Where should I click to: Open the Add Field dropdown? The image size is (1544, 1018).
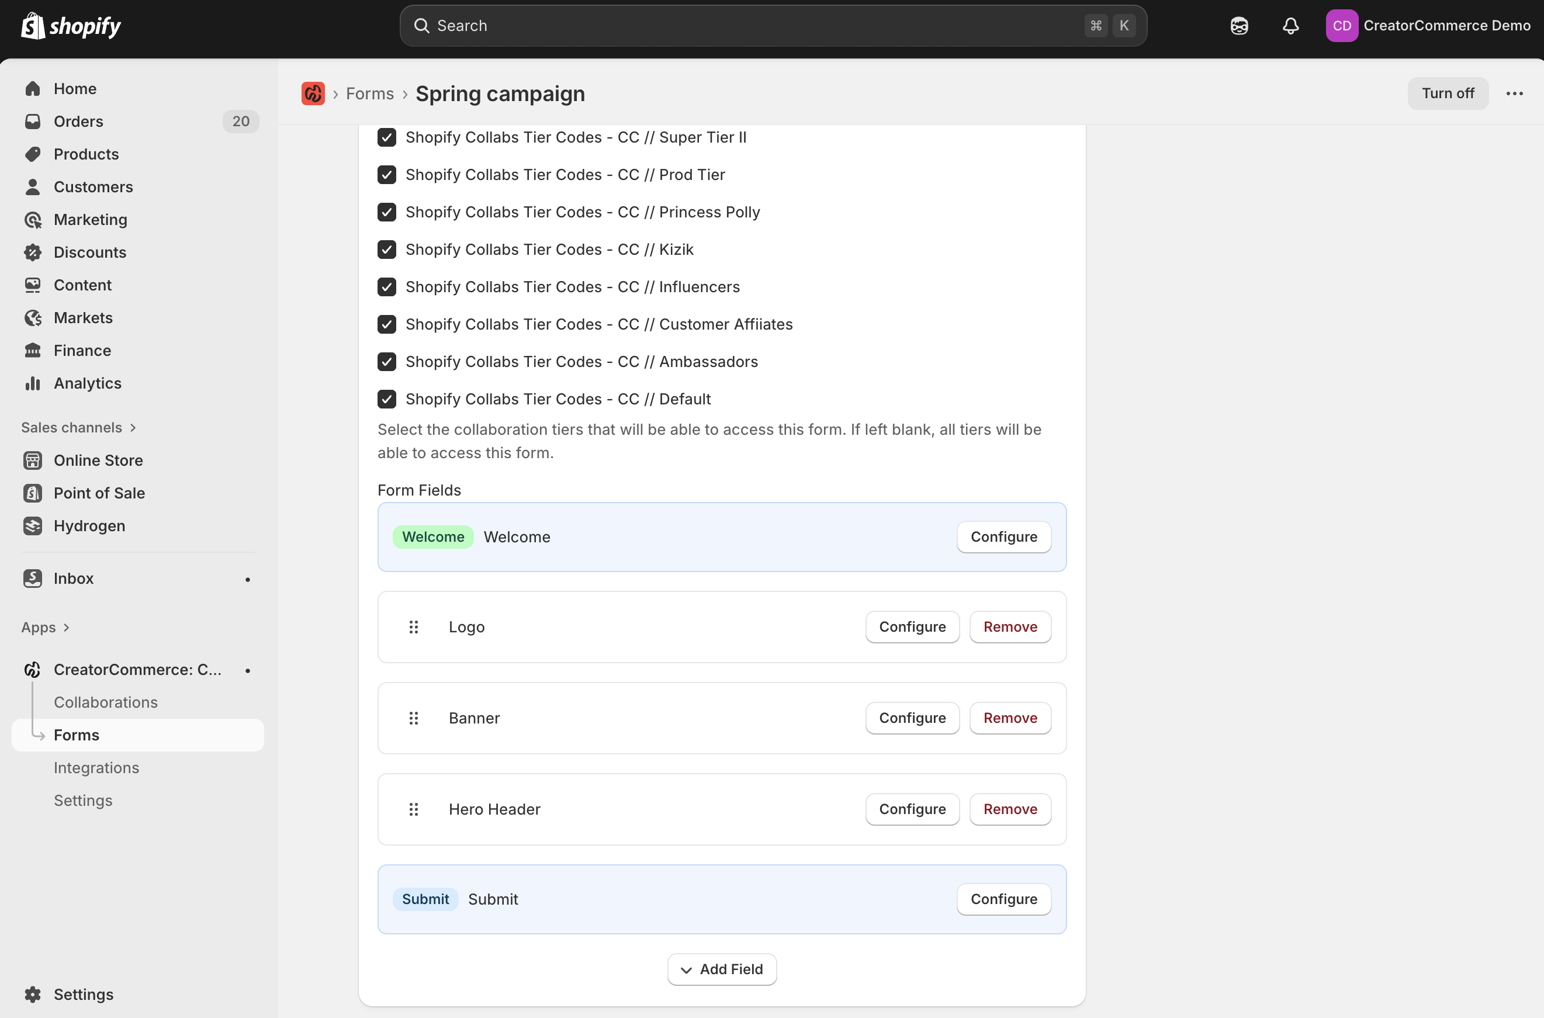[721, 969]
